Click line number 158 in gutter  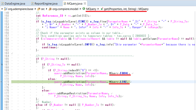tap(7, 39)
